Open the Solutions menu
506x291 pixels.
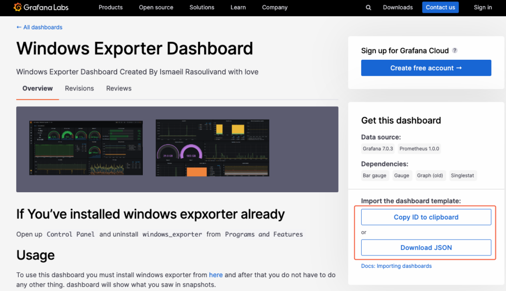point(202,7)
